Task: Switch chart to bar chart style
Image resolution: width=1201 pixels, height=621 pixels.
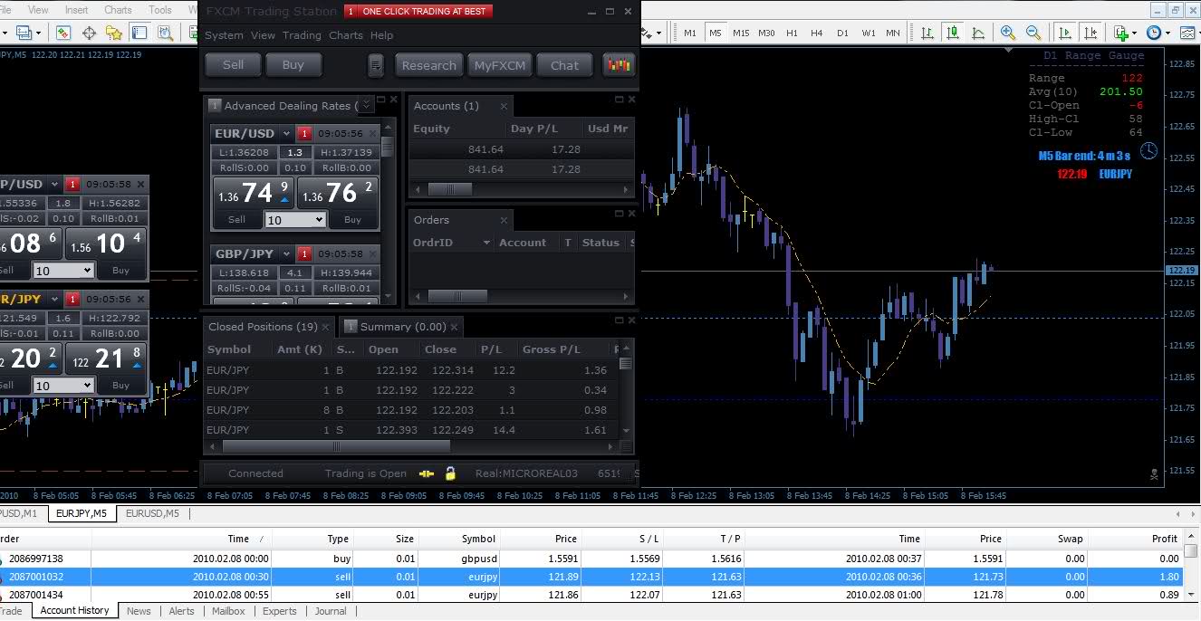Action: click(927, 33)
